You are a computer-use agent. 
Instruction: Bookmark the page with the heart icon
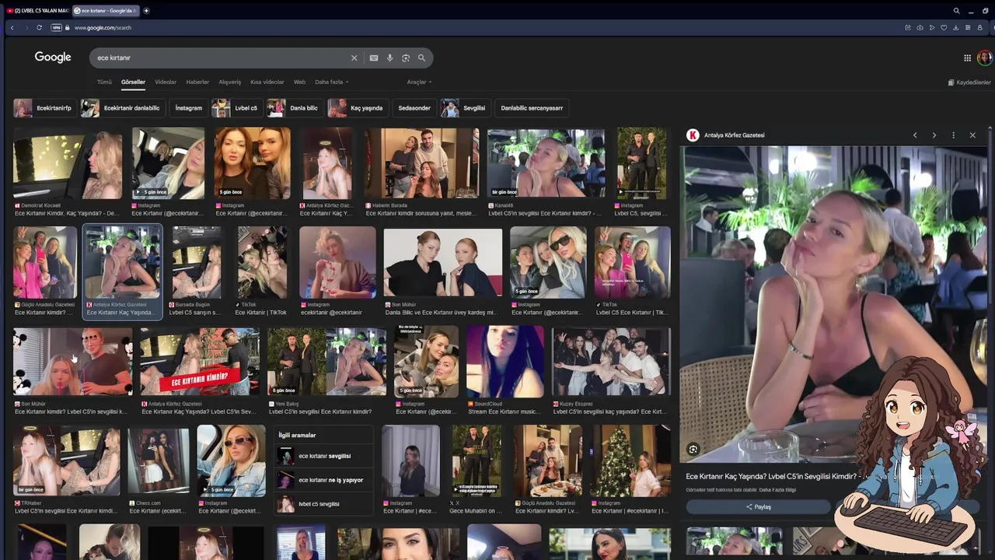click(944, 27)
